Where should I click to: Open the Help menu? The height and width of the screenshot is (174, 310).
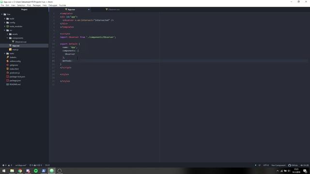[x=45, y=5]
